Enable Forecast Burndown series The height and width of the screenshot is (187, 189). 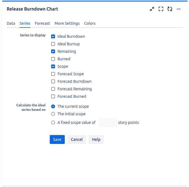(x=53, y=81)
